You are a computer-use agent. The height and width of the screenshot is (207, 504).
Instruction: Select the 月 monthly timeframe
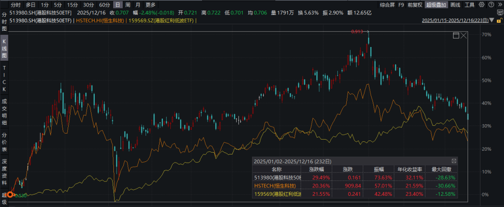[x=138, y=5]
